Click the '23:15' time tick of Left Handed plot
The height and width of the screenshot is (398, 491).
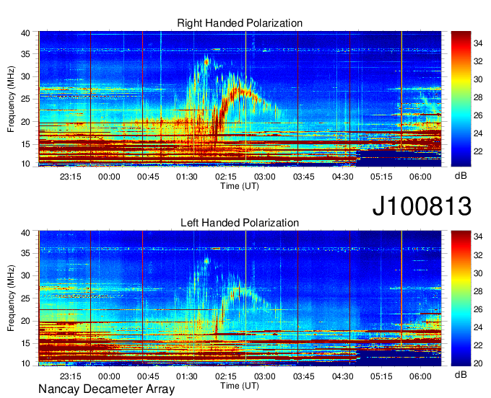(x=70, y=376)
